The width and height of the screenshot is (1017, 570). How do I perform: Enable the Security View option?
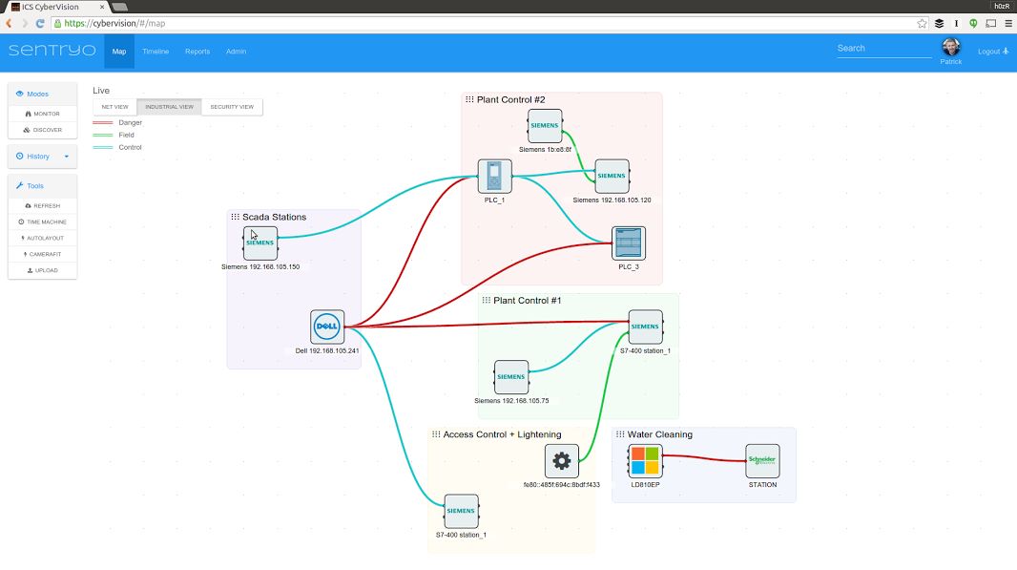click(x=232, y=107)
